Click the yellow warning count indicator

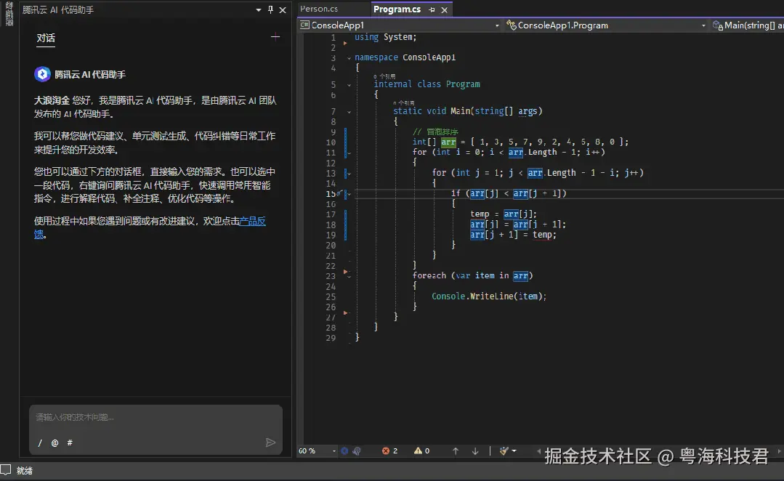(x=421, y=451)
